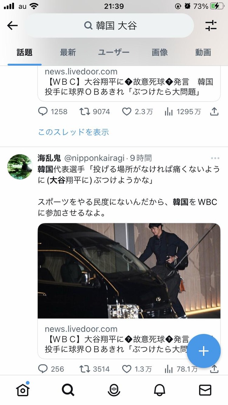The height and width of the screenshot is (405, 228).
Task: Switch to the ユーザー tab
Action: coord(114,53)
